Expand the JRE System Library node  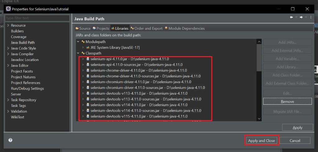coord(83,48)
